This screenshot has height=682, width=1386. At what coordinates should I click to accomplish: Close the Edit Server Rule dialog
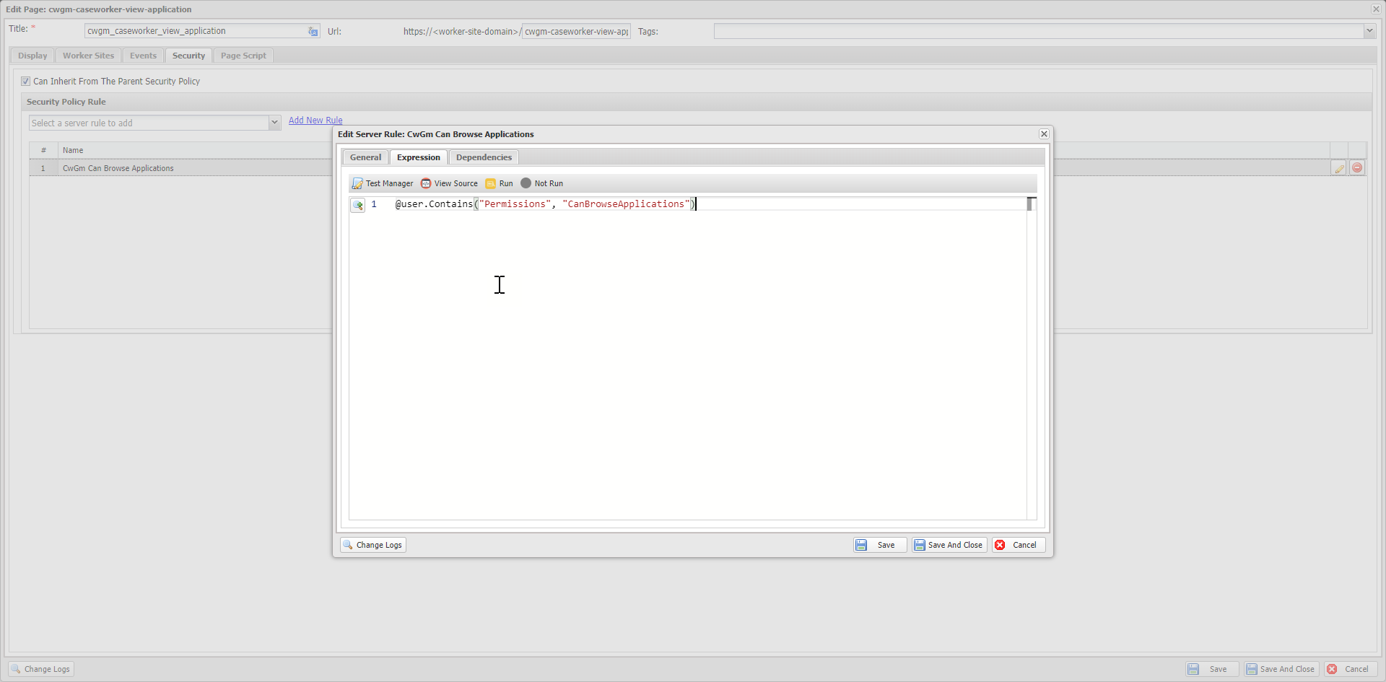(x=1044, y=134)
